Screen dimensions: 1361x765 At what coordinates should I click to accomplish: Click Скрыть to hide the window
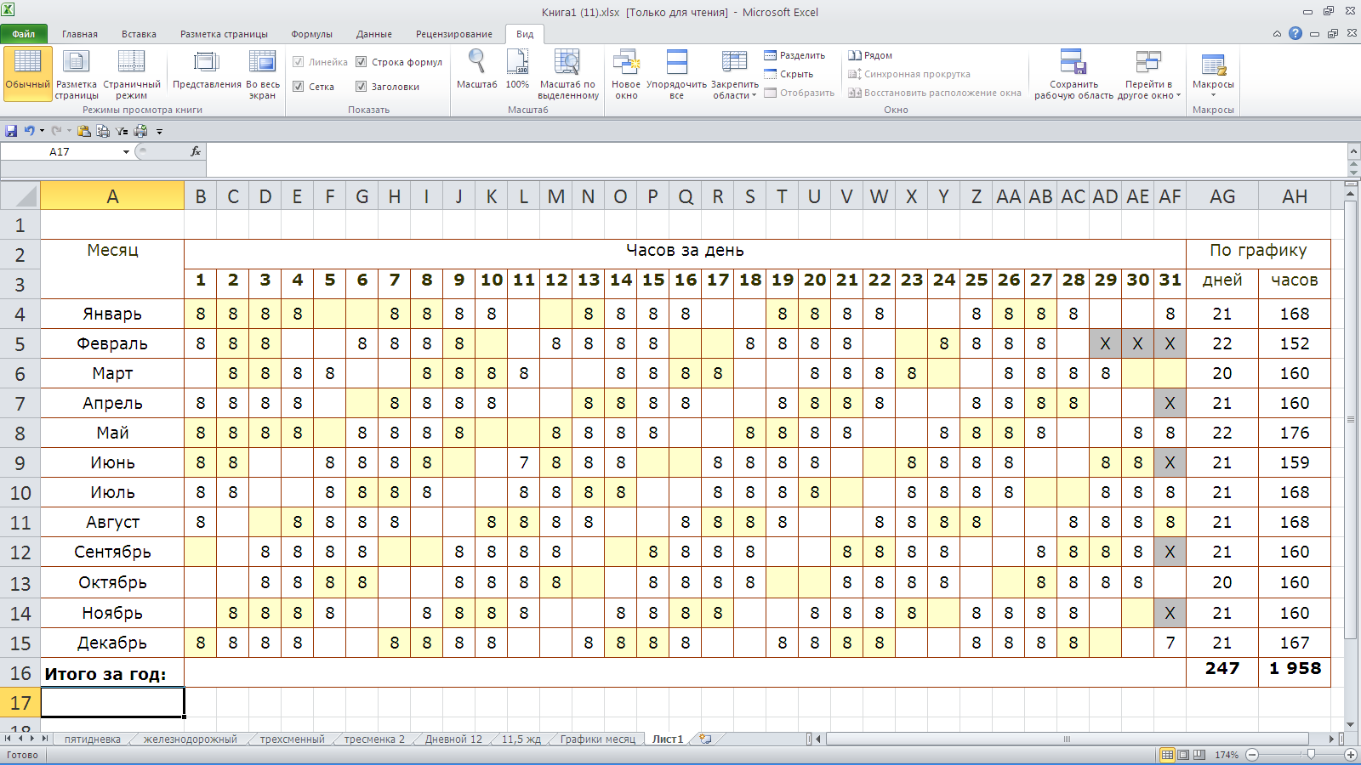[x=789, y=74]
